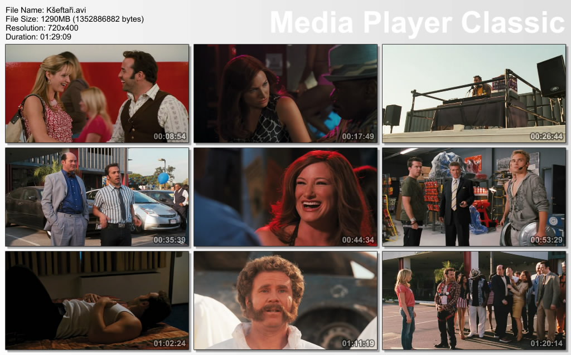This screenshot has height=355, width=571.
Task: Select the group outdoors thumbnail at 01:20:14
Action: tap(473, 300)
